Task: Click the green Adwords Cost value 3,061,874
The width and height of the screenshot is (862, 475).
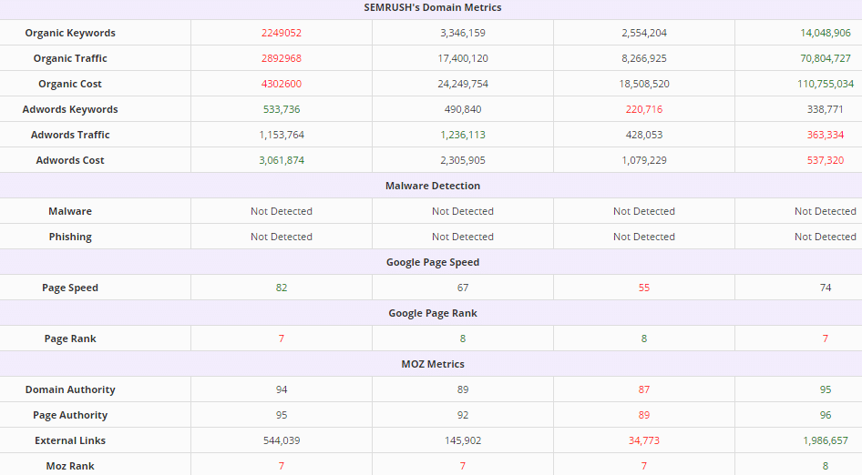Action: point(282,160)
